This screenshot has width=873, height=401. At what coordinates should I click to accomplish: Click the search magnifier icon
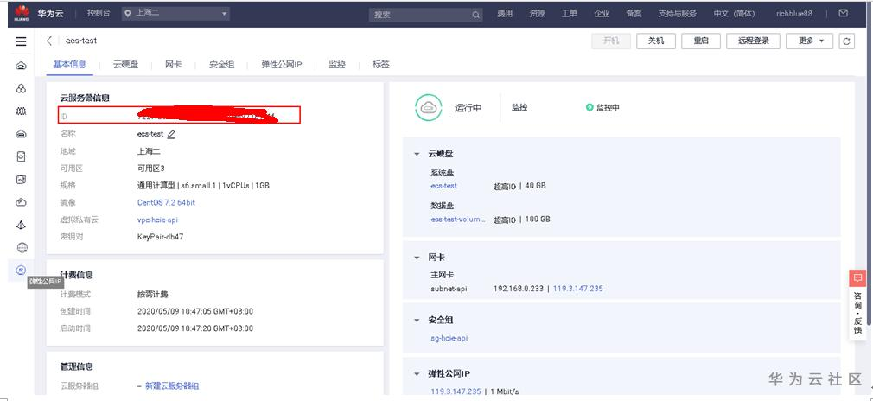[x=476, y=15]
